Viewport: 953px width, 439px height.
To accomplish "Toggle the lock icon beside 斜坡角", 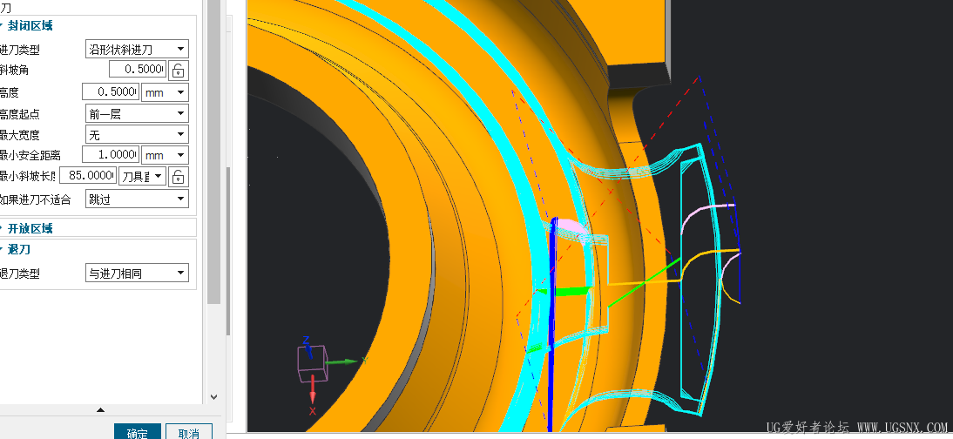I will click(x=178, y=71).
